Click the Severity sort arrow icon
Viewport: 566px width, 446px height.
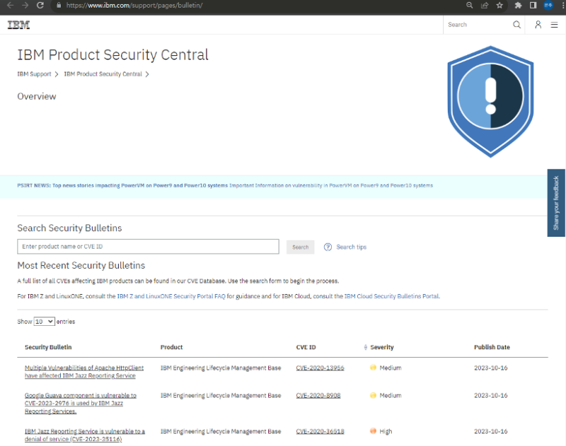pos(365,348)
